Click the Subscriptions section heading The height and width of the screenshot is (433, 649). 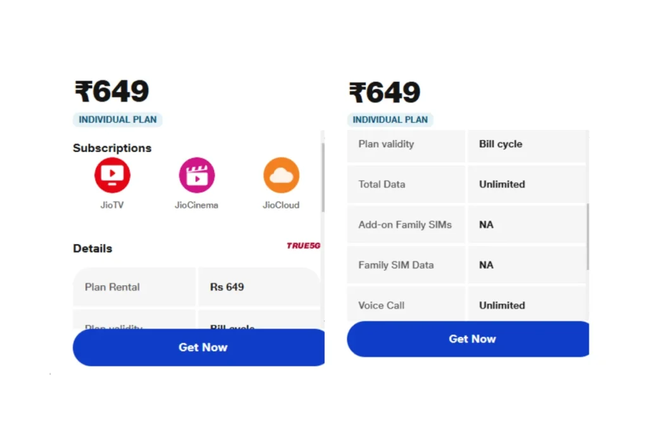[x=112, y=148]
